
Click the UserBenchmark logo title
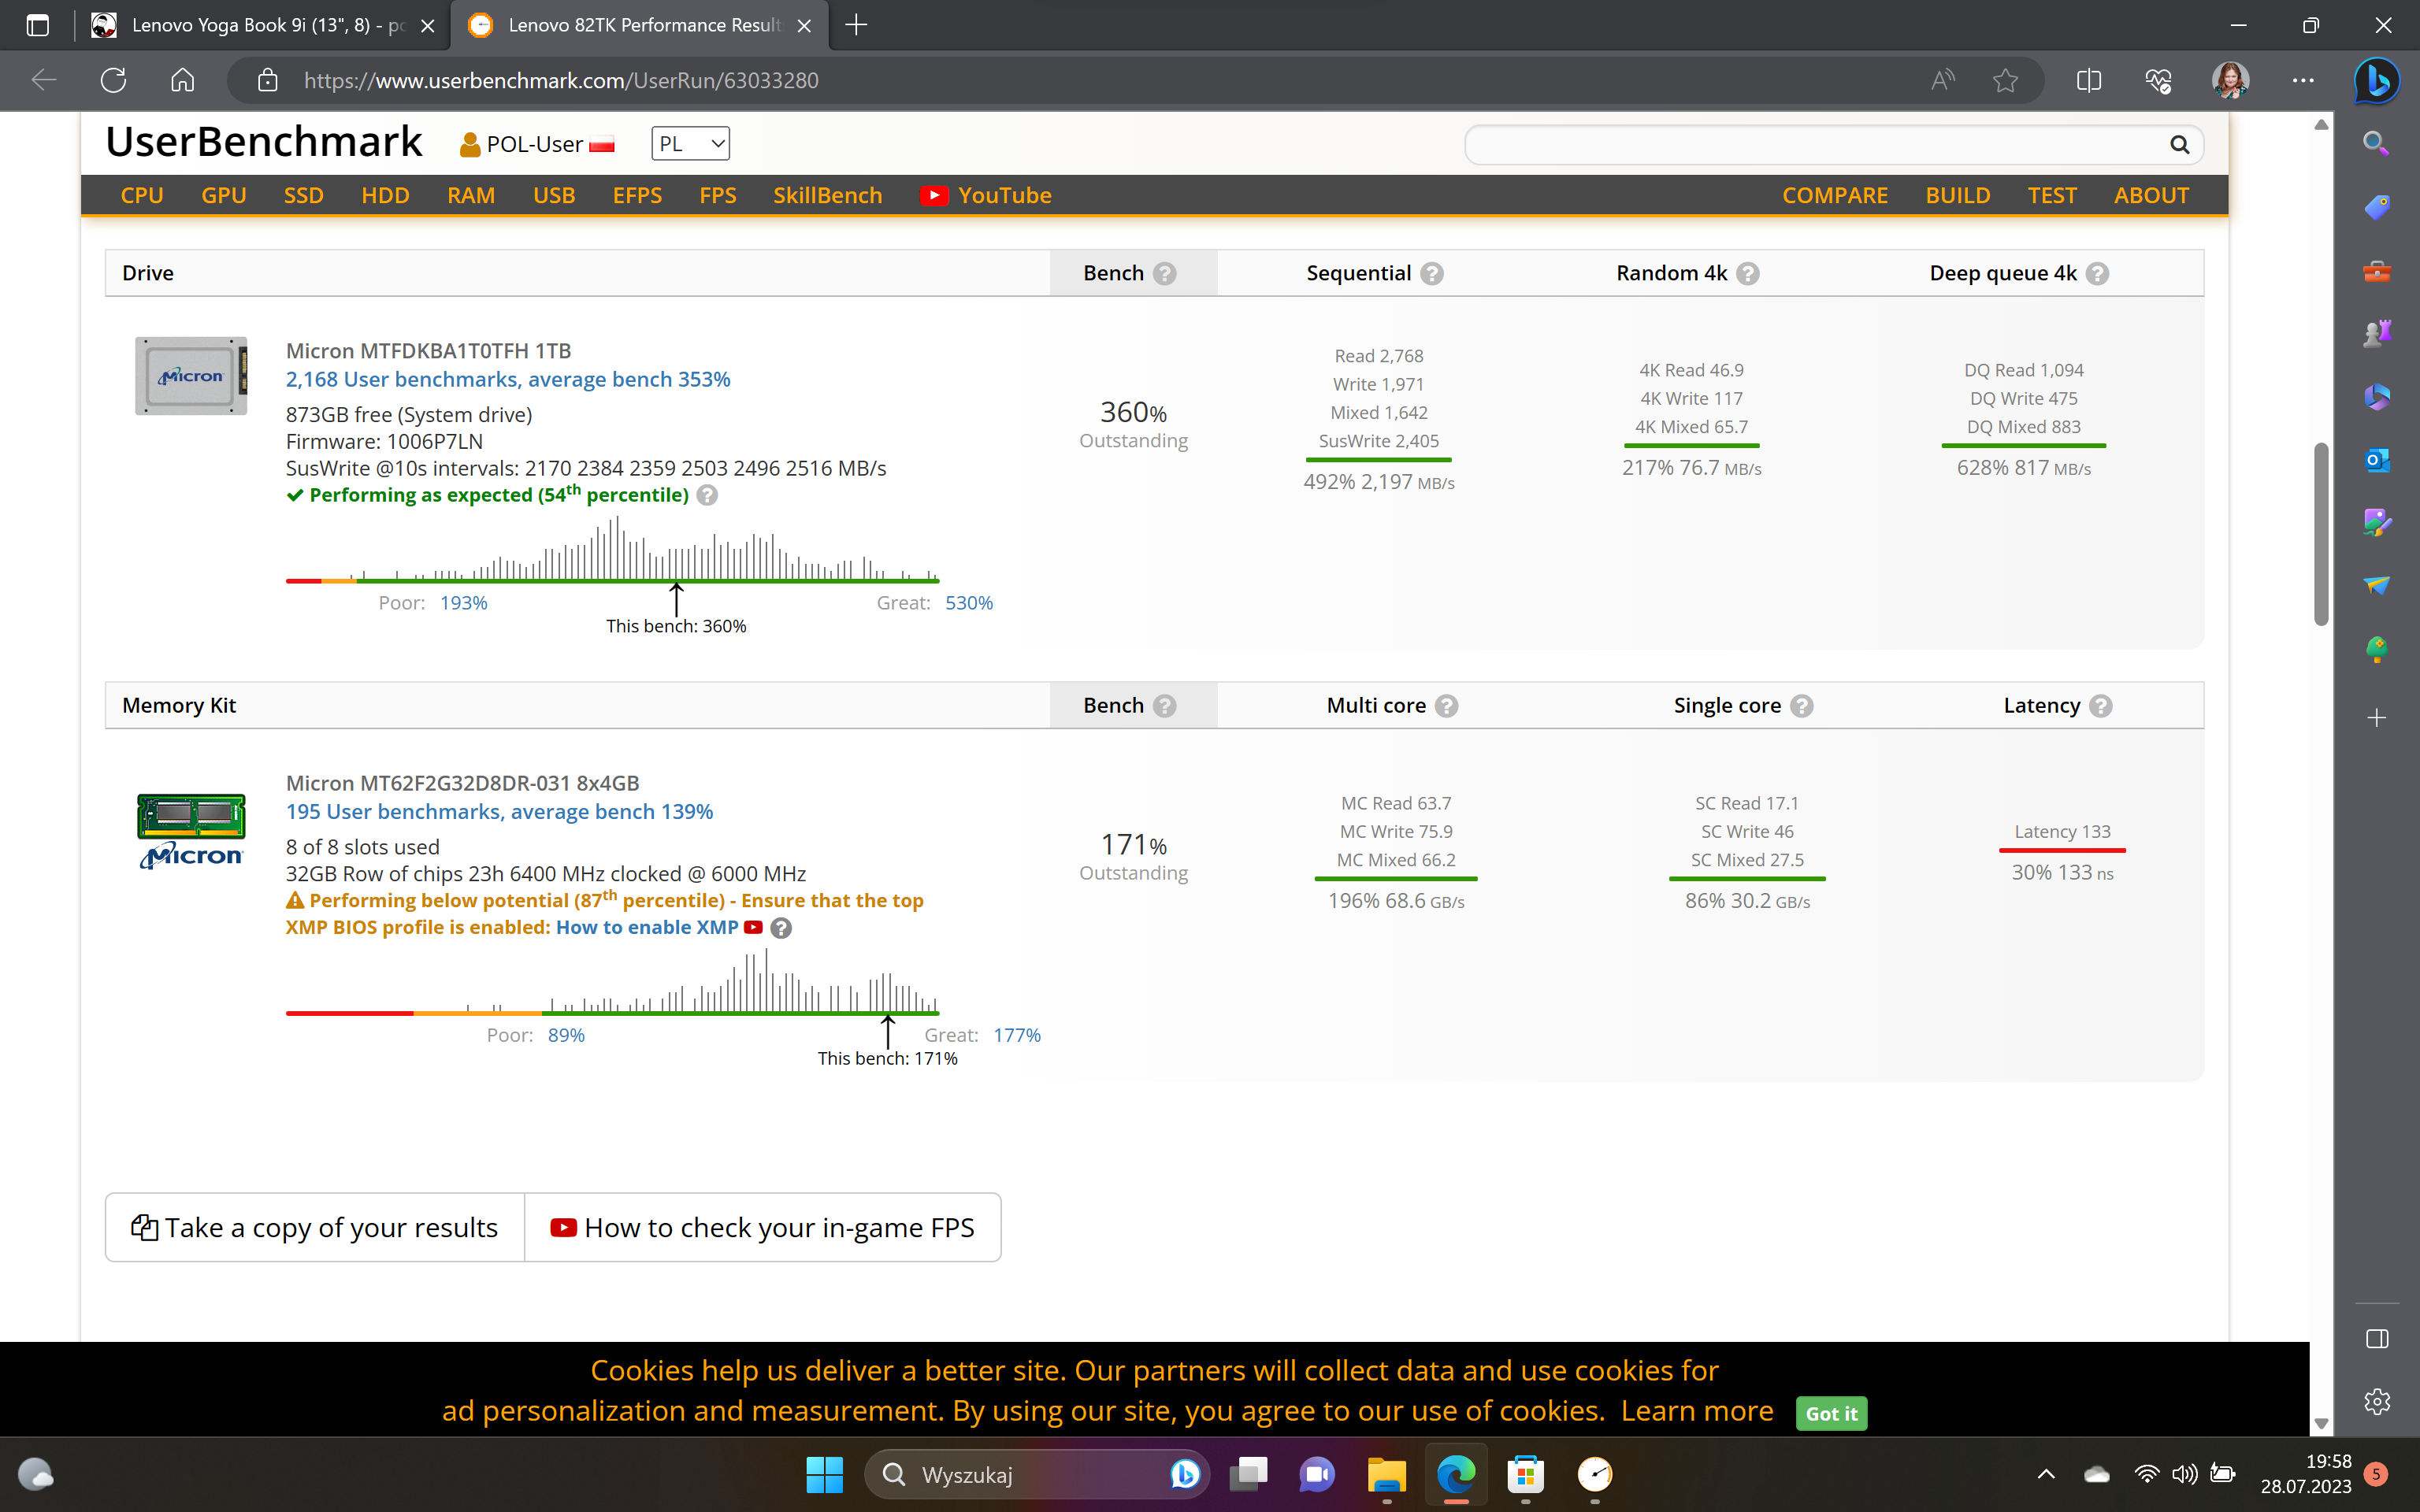point(264,142)
